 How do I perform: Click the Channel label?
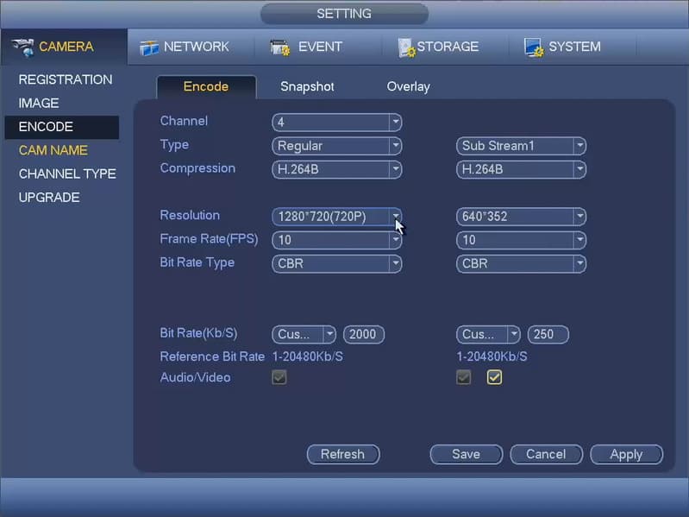(184, 121)
